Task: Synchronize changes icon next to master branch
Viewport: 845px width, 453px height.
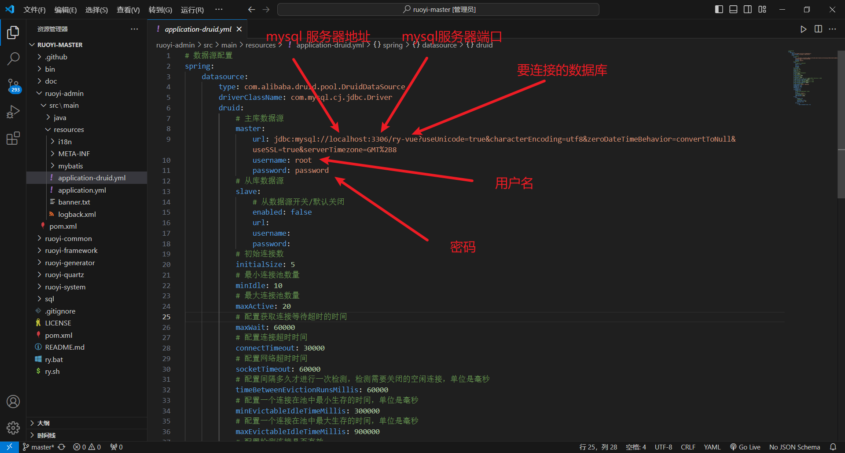Action: pyautogui.click(x=62, y=447)
